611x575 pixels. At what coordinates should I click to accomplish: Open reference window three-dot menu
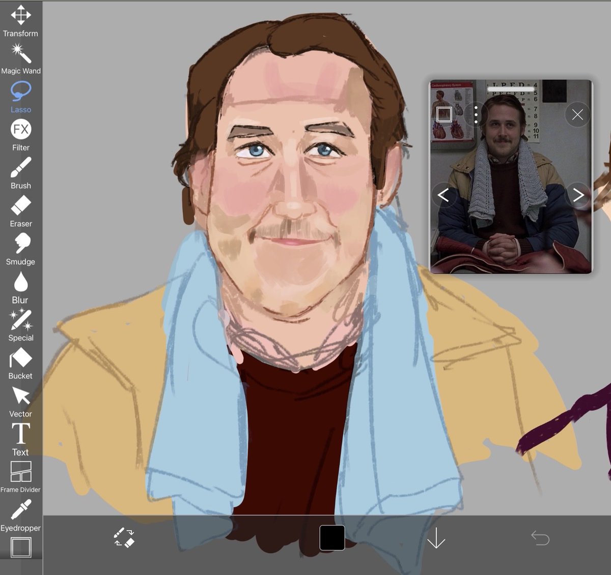476,114
